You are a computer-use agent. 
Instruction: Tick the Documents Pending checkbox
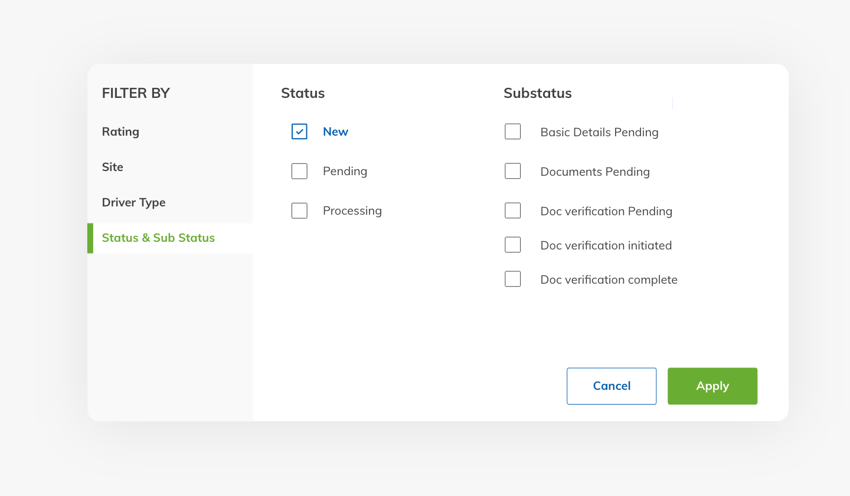coord(512,171)
